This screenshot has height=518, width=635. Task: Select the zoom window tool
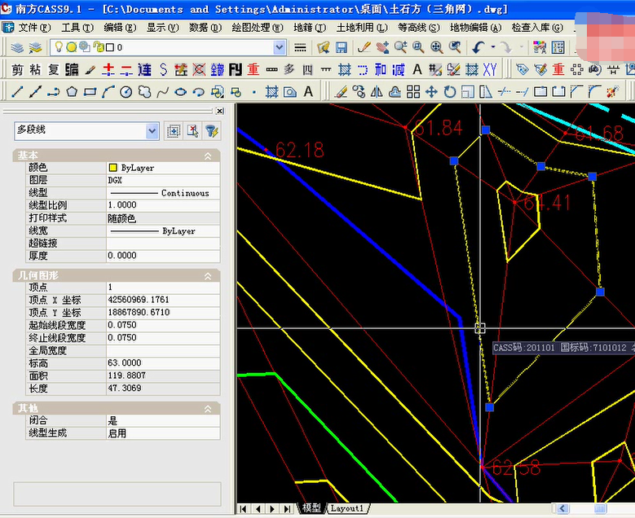(x=418, y=47)
